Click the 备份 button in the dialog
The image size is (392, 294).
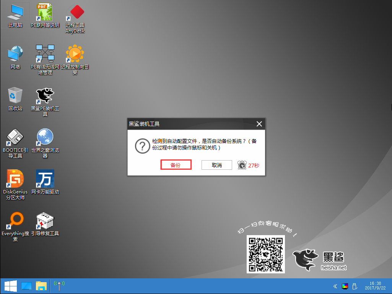(x=175, y=165)
